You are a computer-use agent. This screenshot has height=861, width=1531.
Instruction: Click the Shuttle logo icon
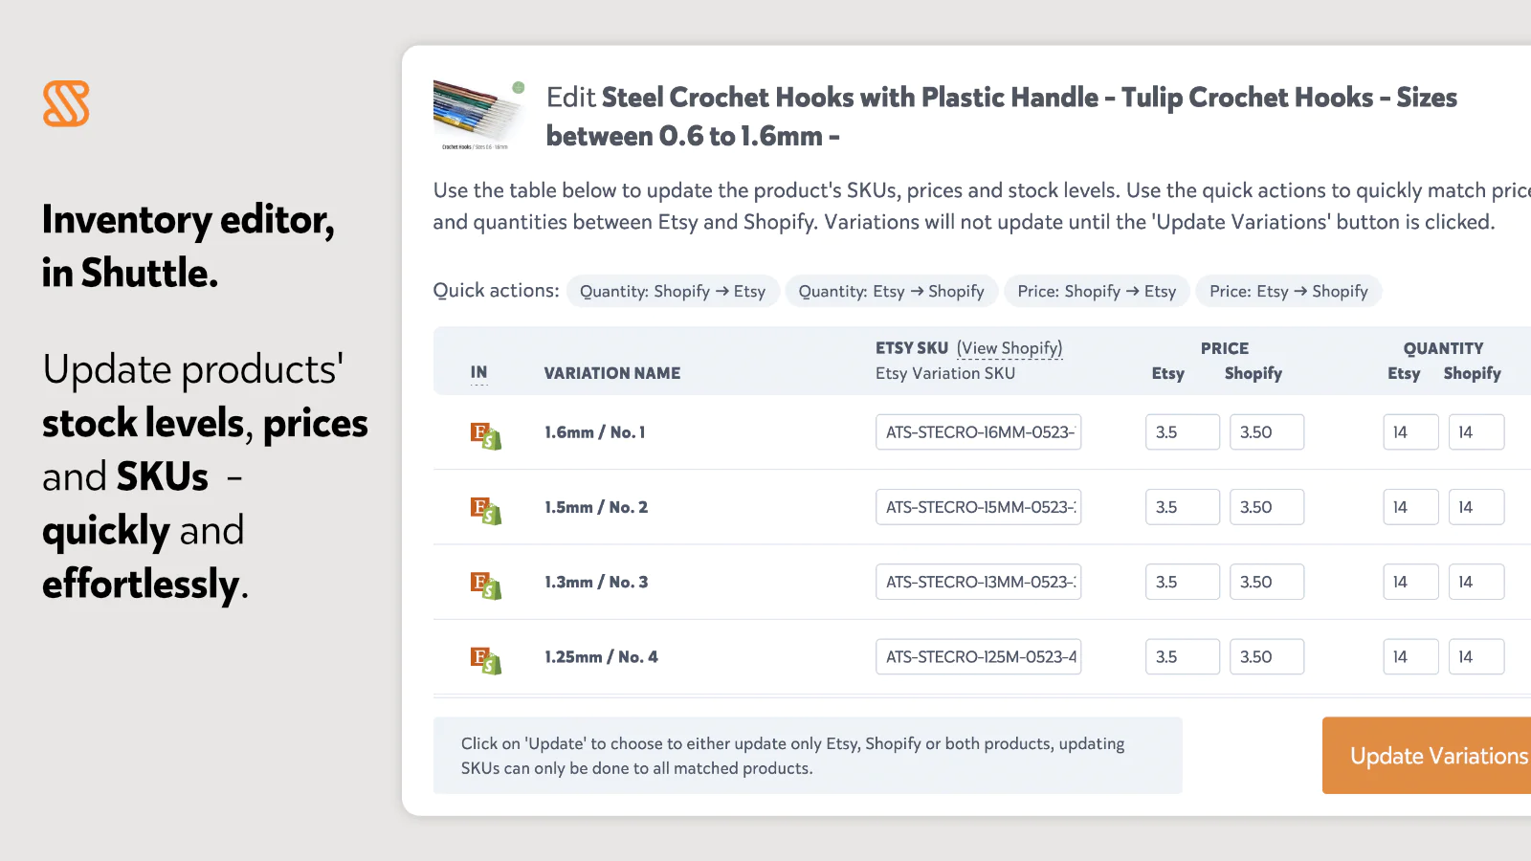click(x=66, y=103)
